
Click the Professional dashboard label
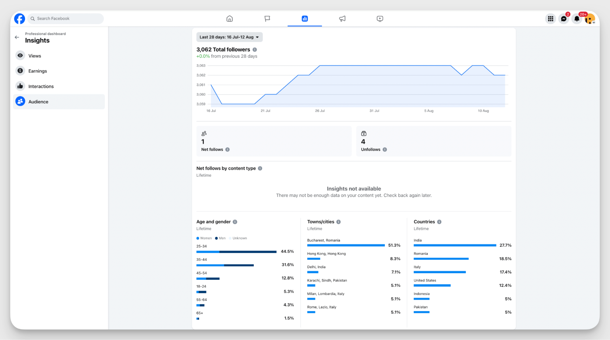point(45,34)
